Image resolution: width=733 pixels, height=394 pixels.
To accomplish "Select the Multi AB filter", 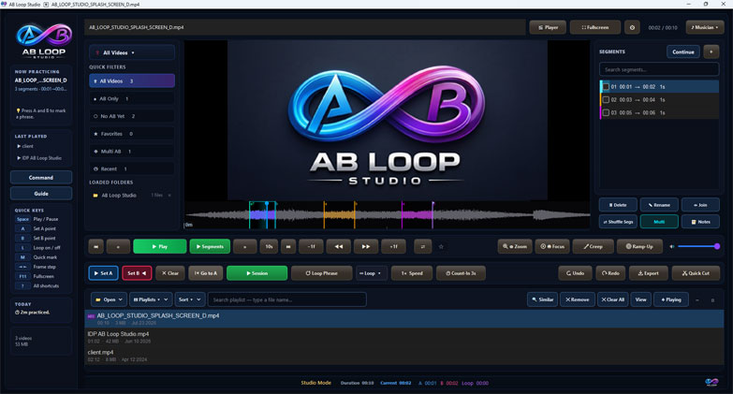I will pos(132,152).
